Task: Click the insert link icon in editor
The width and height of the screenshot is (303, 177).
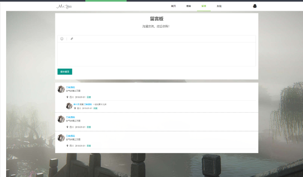Action: pyautogui.click(x=72, y=39)
